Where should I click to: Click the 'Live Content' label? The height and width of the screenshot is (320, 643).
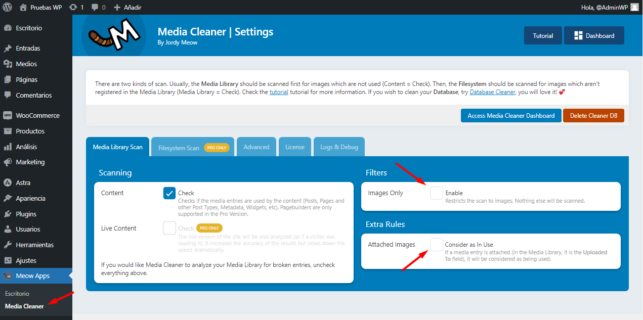[119, 228]
